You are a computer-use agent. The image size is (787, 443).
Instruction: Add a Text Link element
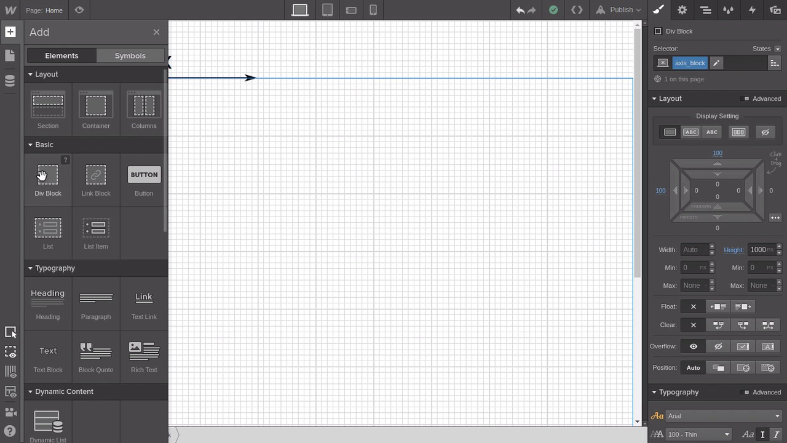coord(144,304)
